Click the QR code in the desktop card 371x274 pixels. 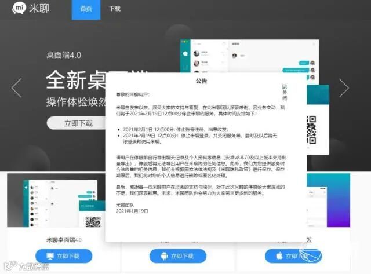(x=93, y=221)
